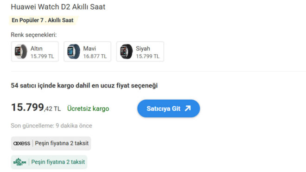The height and width of the screenshot is (172, 306).
Task: Click the 15.799,42 TL main price
Action: (x=36, y=108)
